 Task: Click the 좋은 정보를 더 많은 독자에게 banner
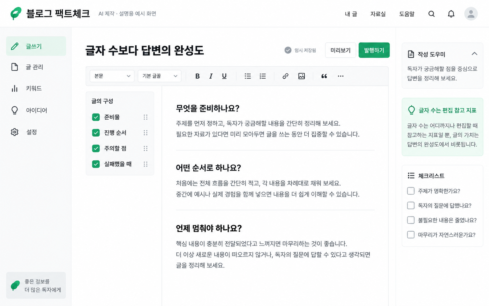point(36,285)
